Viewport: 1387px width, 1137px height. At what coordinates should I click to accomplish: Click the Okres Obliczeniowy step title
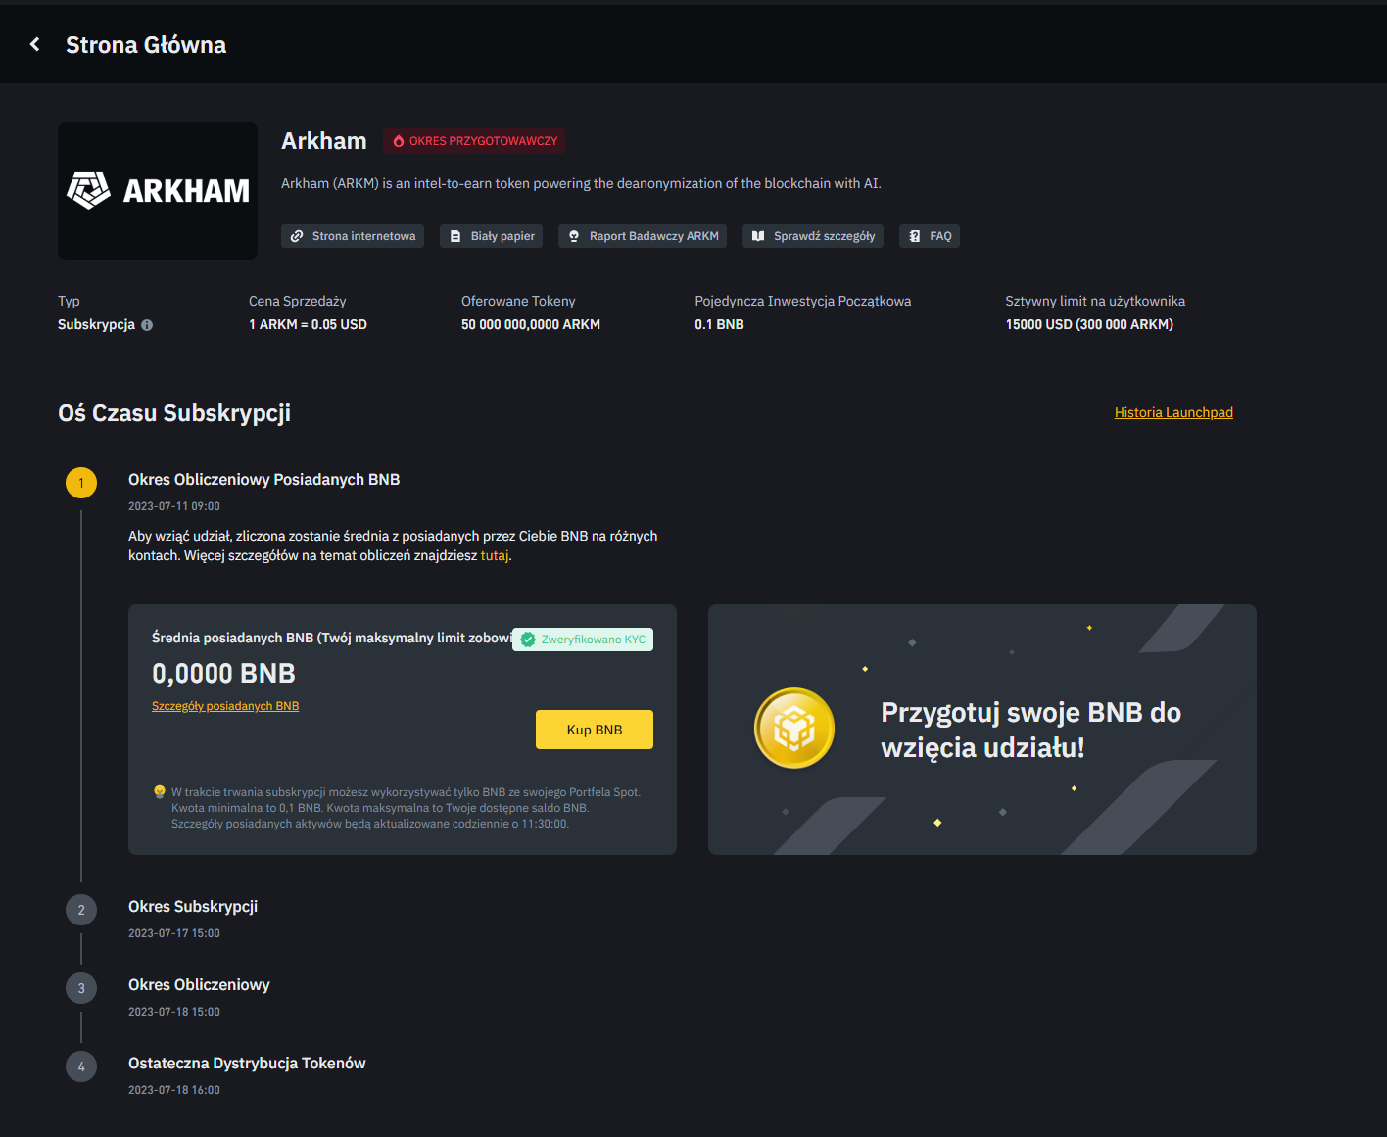[199, 985]
